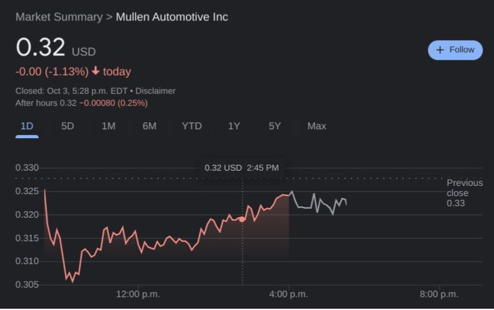The width and height of the screenshot is (494, 310).
Task: Open the Disclaimer link
Action: click(156, 91)
